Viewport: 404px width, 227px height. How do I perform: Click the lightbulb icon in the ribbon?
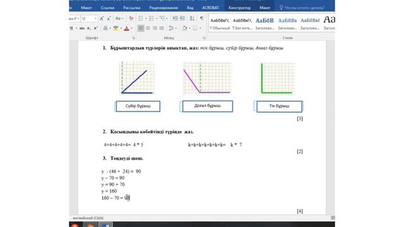pos(281,8)
